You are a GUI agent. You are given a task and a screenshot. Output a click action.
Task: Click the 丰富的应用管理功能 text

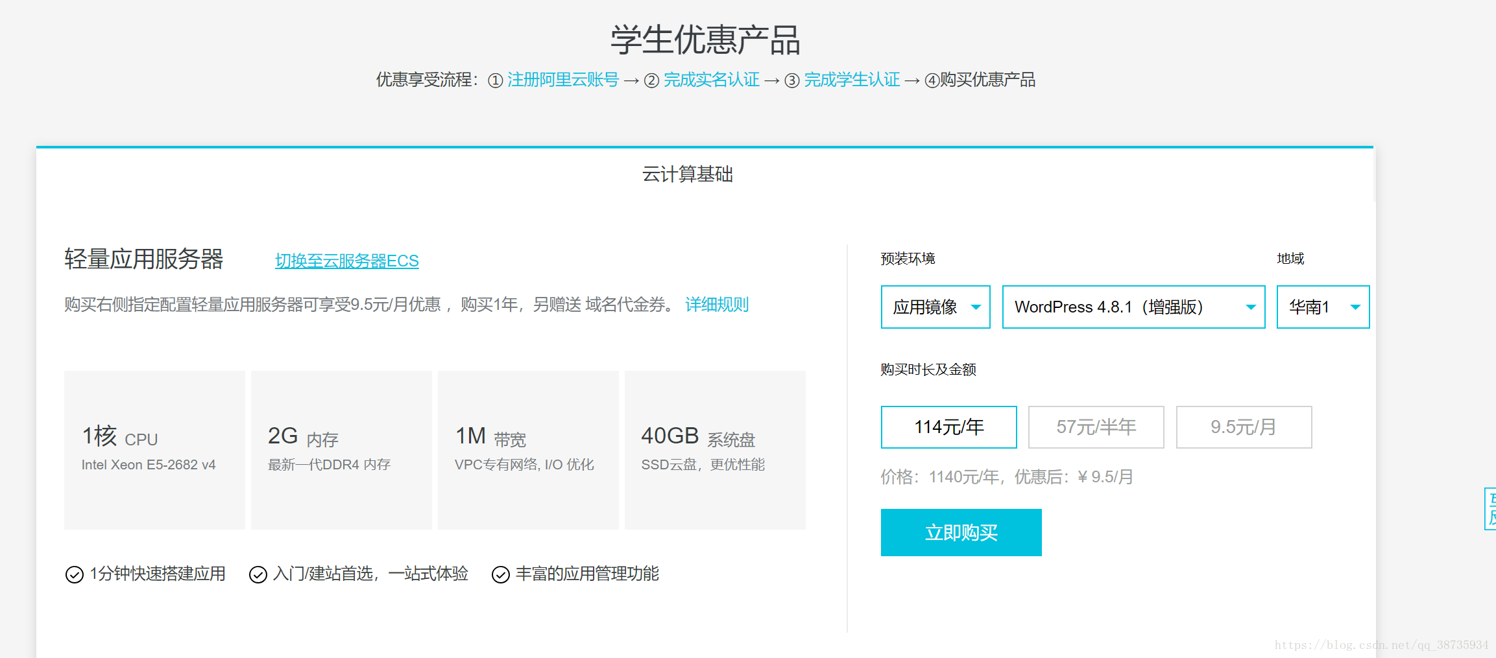(587, 574)
